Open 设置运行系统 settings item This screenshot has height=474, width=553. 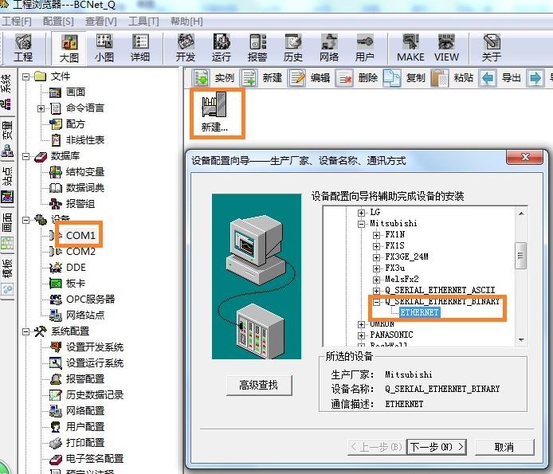tap(95, 363)
